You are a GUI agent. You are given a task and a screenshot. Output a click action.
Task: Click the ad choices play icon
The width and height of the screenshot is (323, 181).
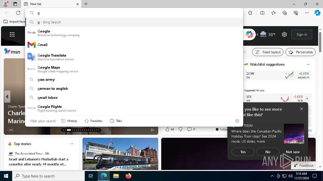[153, 130]
